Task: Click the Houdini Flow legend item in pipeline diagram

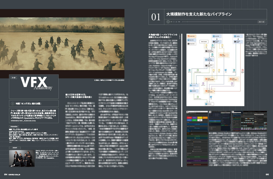Action: point(192,36)
